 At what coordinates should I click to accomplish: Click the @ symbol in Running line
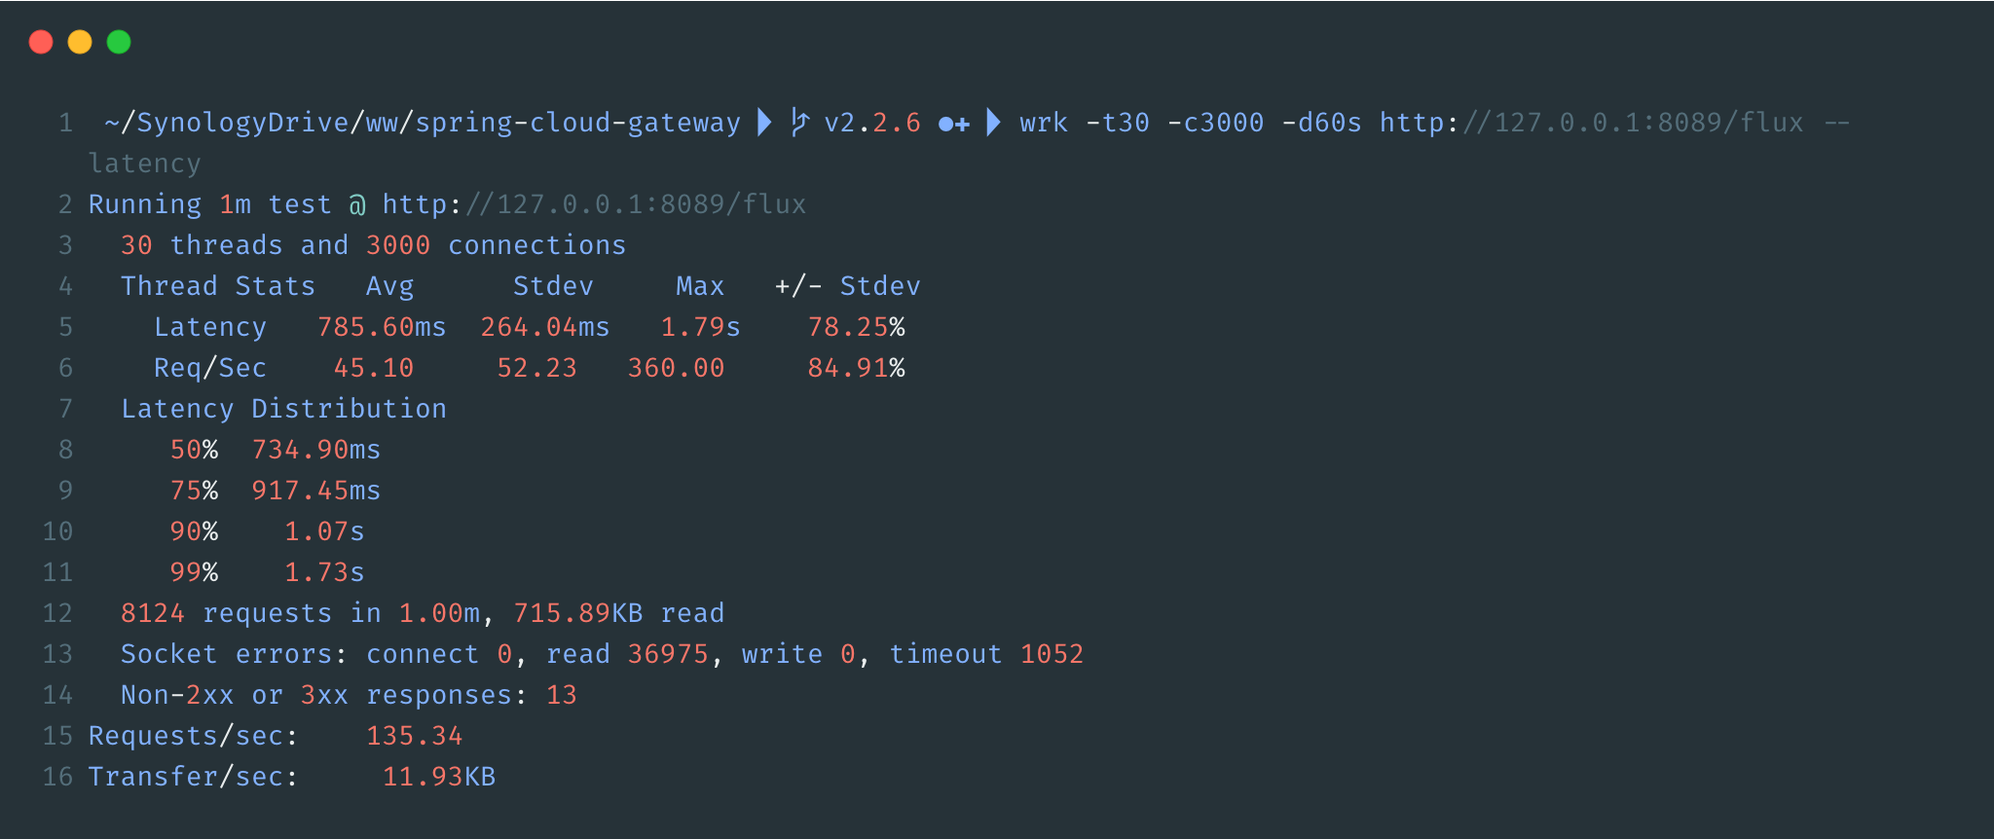(357, 204)
